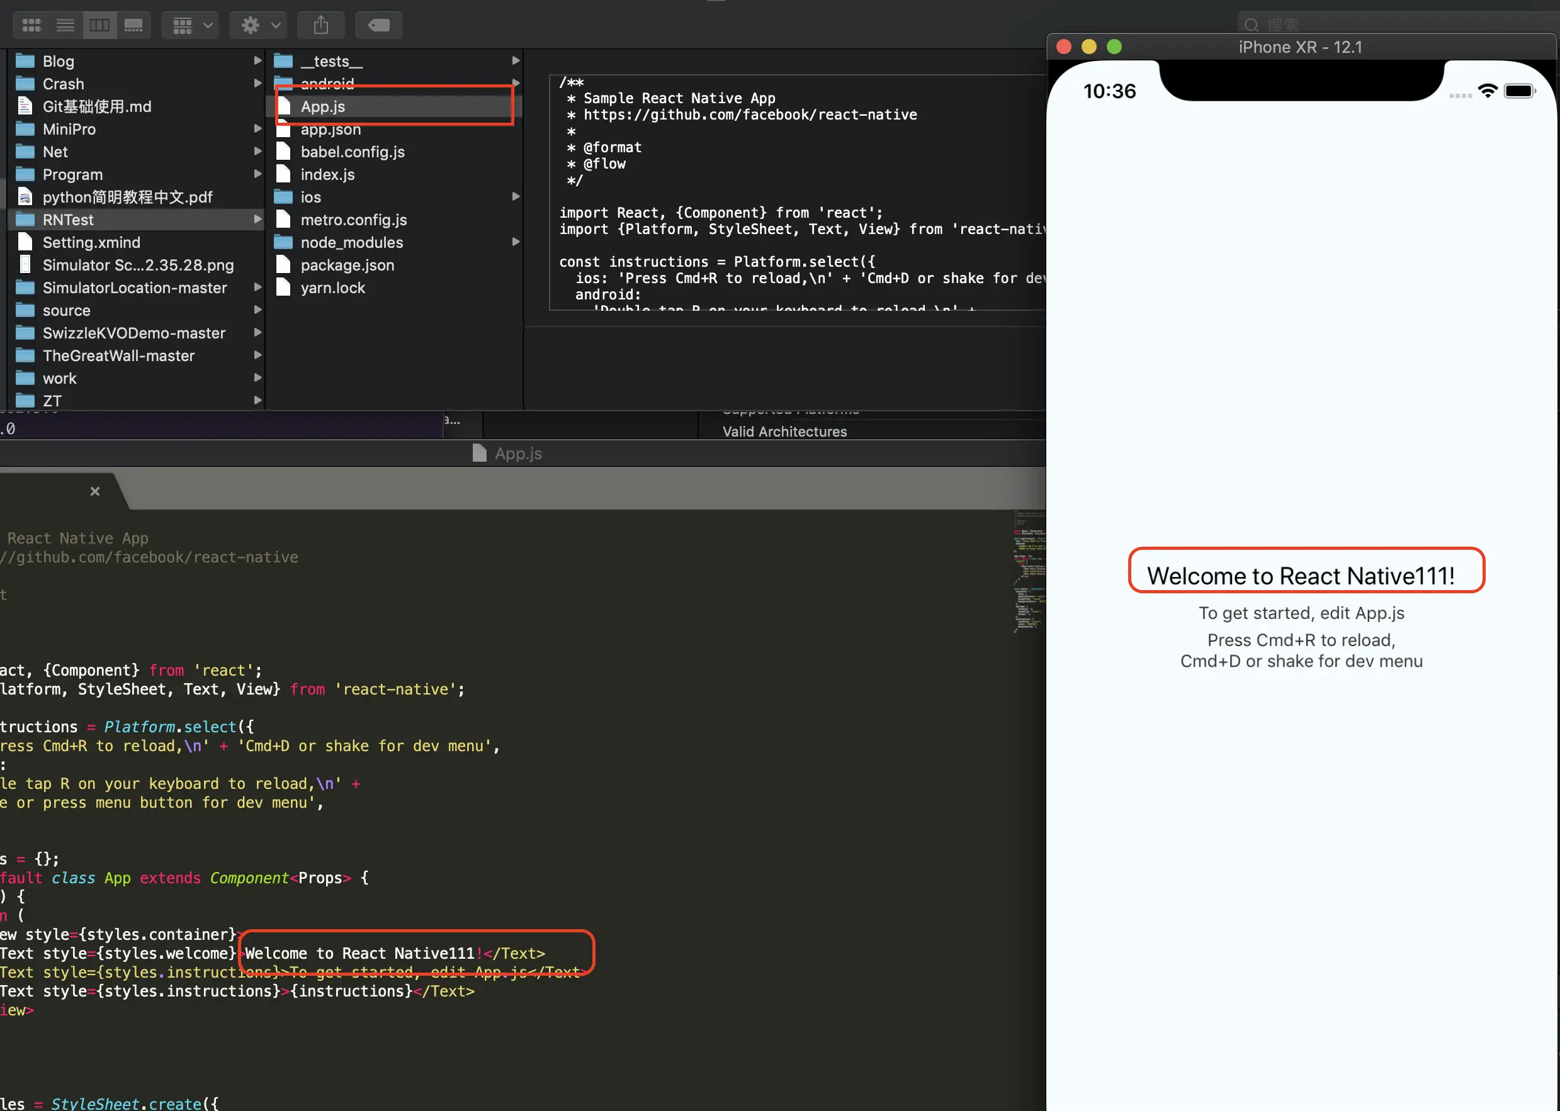This screenshot has height=1111, width=1560.
Task: Click the simulator Wi-Fi status icon
Action: [1487, 91]
